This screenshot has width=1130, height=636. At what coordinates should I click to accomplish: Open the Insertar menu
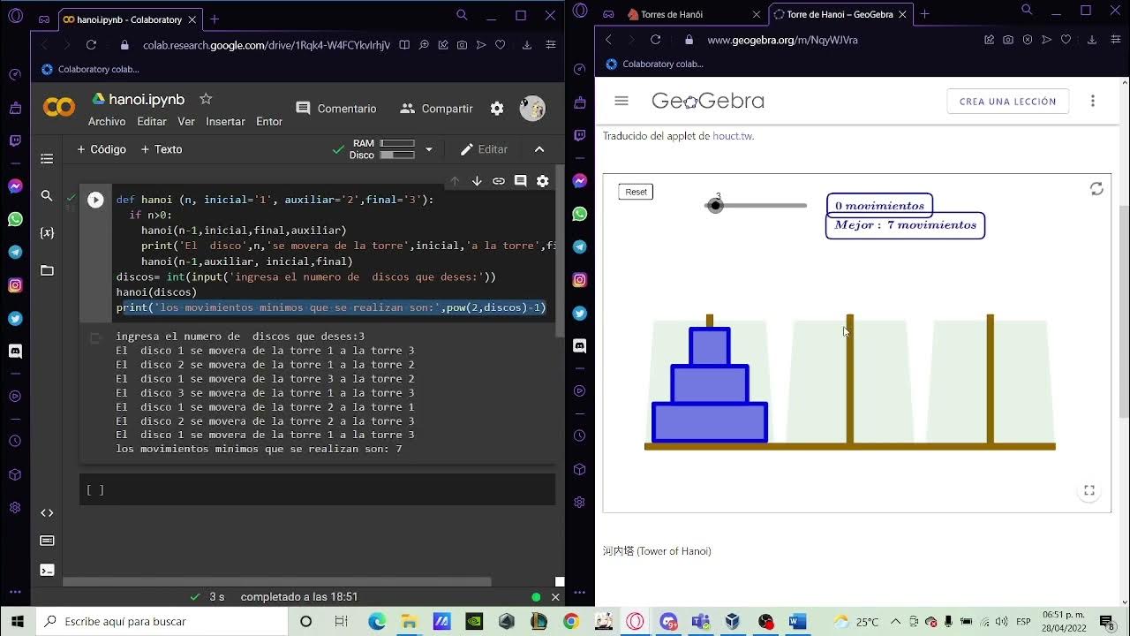tap(225, 122)
